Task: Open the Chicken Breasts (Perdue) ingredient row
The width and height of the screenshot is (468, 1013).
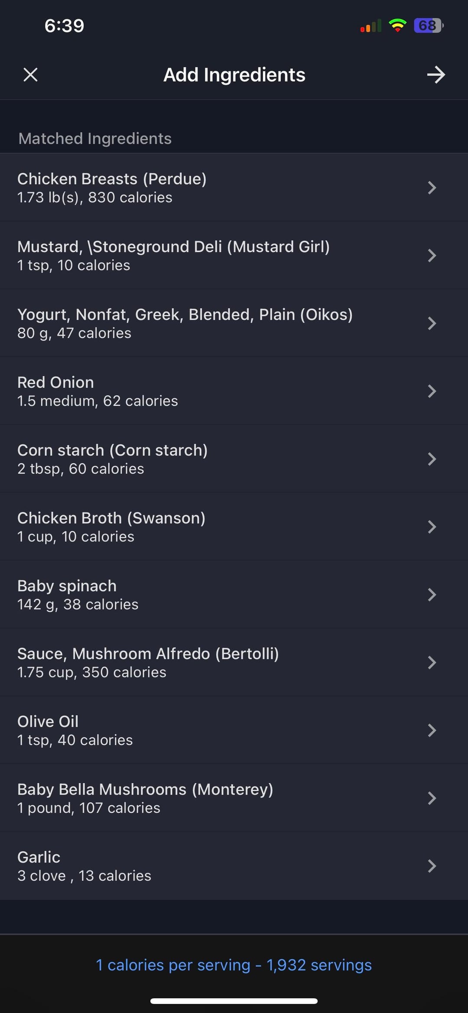Action: 112,187
